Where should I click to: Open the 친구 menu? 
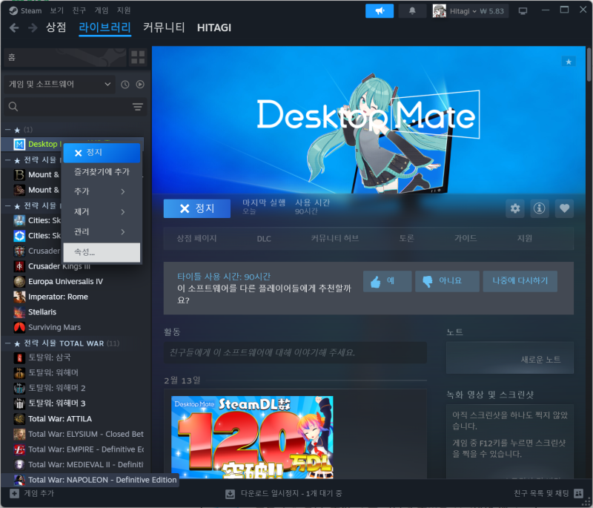(x=79, y=10)
